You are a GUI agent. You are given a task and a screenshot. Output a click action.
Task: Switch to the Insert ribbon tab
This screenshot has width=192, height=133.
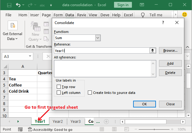(x=35, y=15)
